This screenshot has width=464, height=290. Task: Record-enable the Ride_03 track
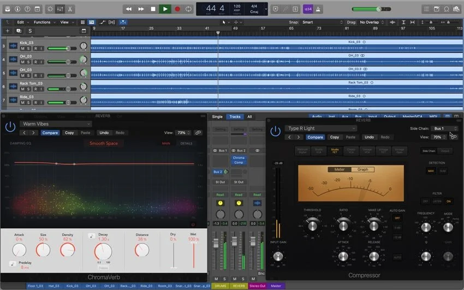[35, 102]
